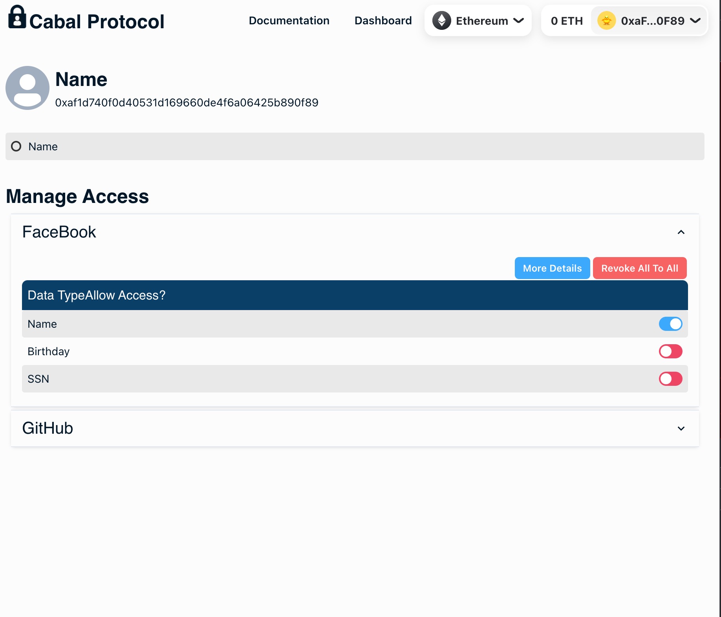The height and width of the screenshot is (617, 721).
Task: Click the SSN row label
Action: coord(38,379)
